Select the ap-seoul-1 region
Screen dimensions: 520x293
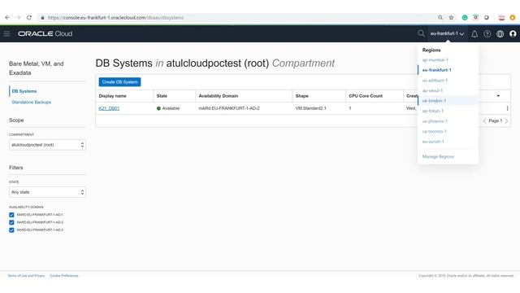[x=432, y=90]
